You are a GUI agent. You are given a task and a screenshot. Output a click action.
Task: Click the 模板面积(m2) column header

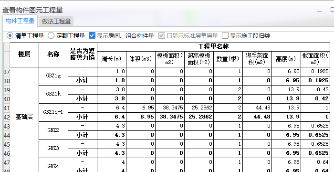coord(170,59)
